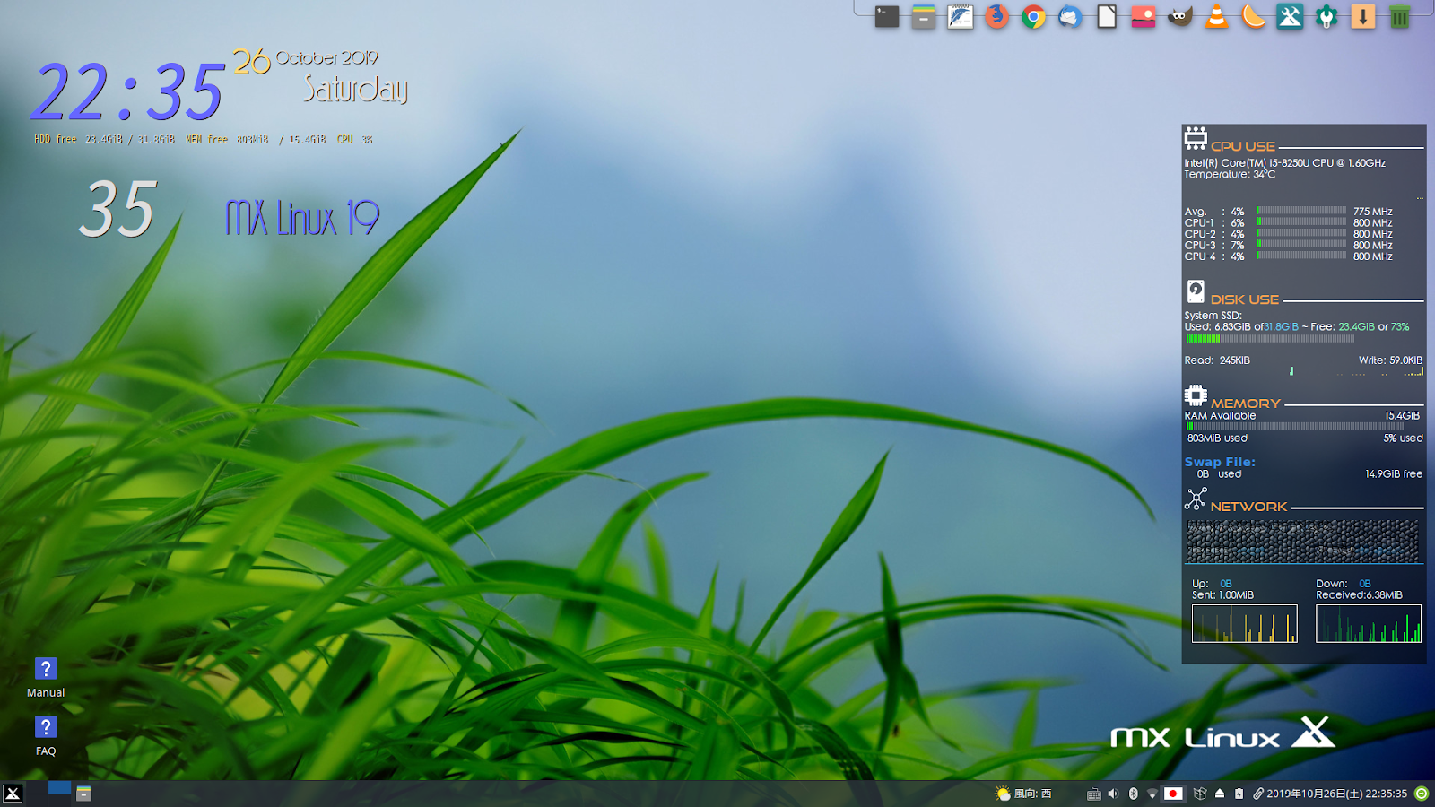Open the Bluetooth tray icon
The height and width of the screenshot is (807, 1435).
[x=1133, y=794]
